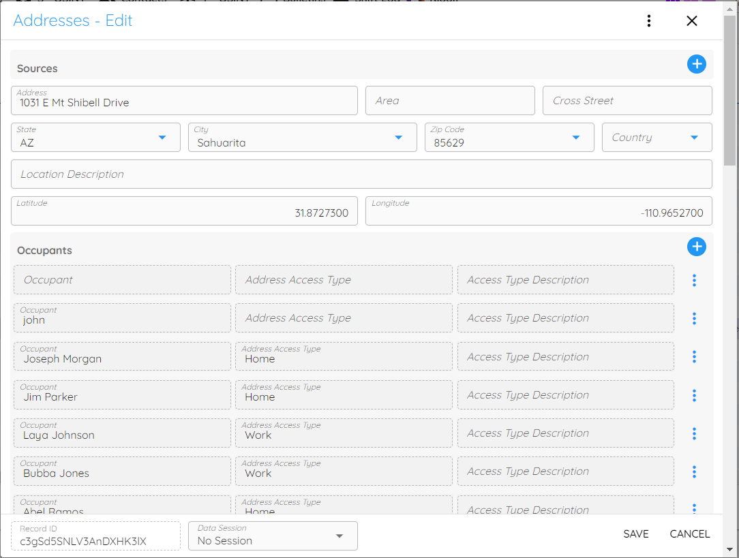Screen dimensions: 739x558
Task: Click the CANCEL button
Action: [x=689, y=534]
